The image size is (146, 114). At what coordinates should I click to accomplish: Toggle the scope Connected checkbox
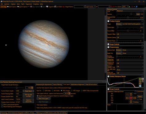(x=136, y=91)
